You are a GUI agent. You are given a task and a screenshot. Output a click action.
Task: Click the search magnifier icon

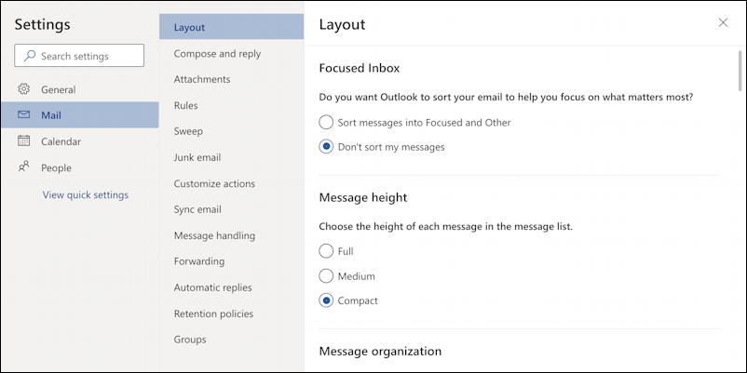[x=30, y=56]
